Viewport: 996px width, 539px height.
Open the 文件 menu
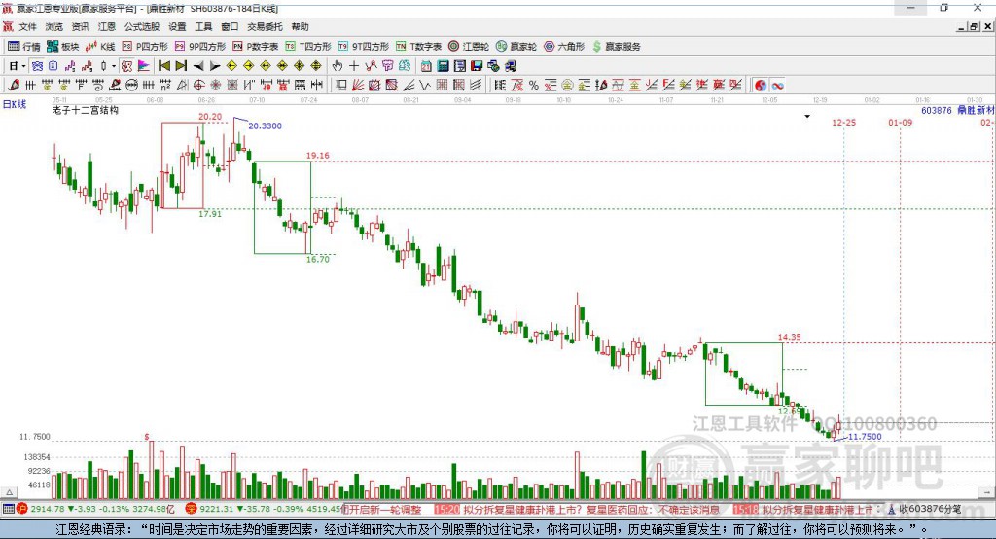pos(28,26)
